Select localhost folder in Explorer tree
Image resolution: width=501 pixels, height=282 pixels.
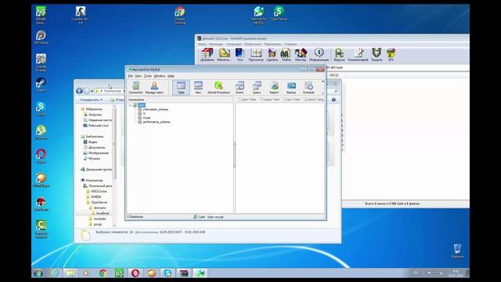point(103,213)
